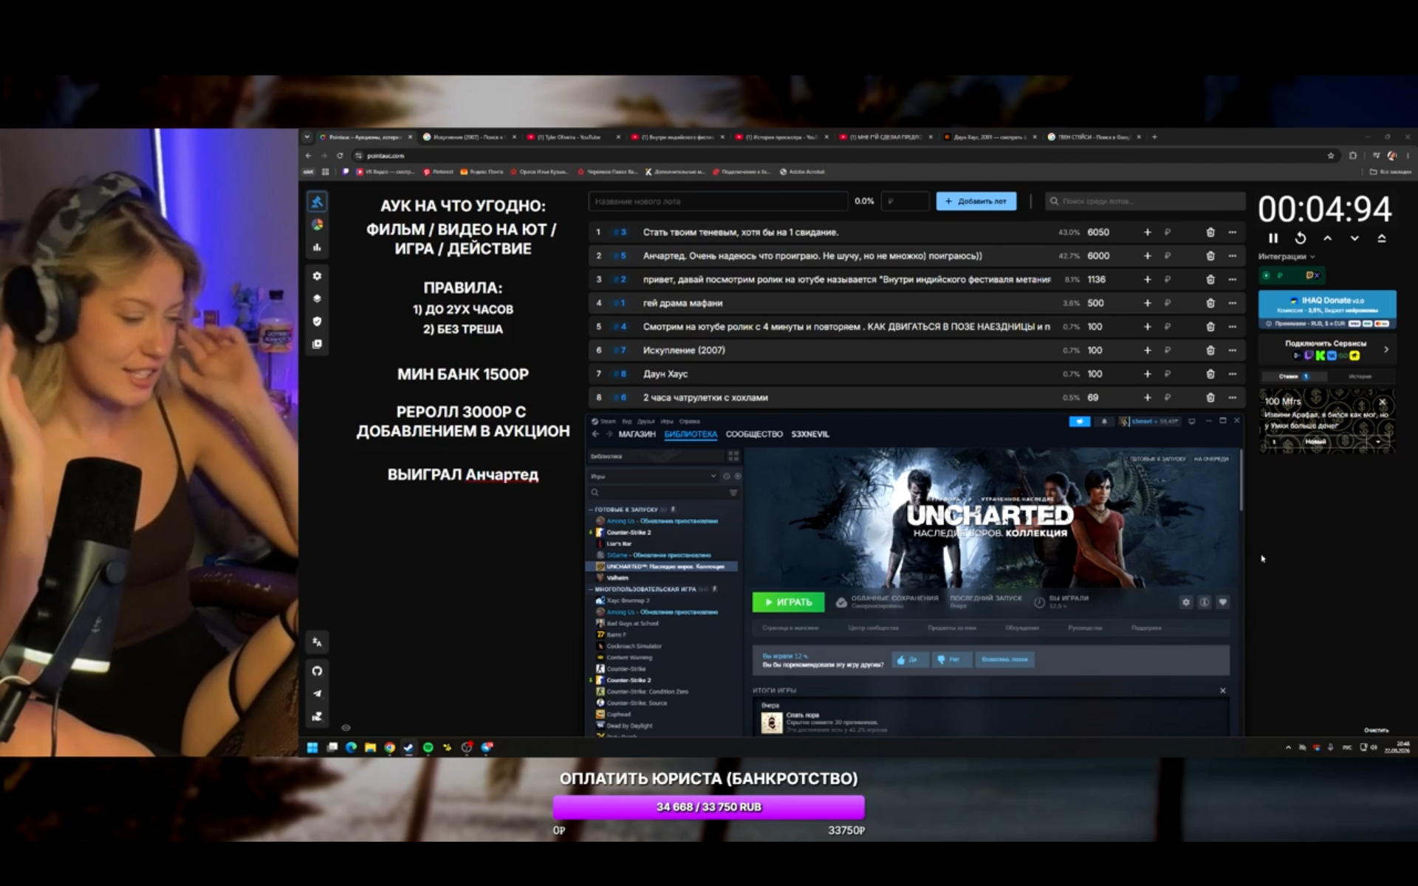Toggle Steam library grid view icon

tap(733, 456)
